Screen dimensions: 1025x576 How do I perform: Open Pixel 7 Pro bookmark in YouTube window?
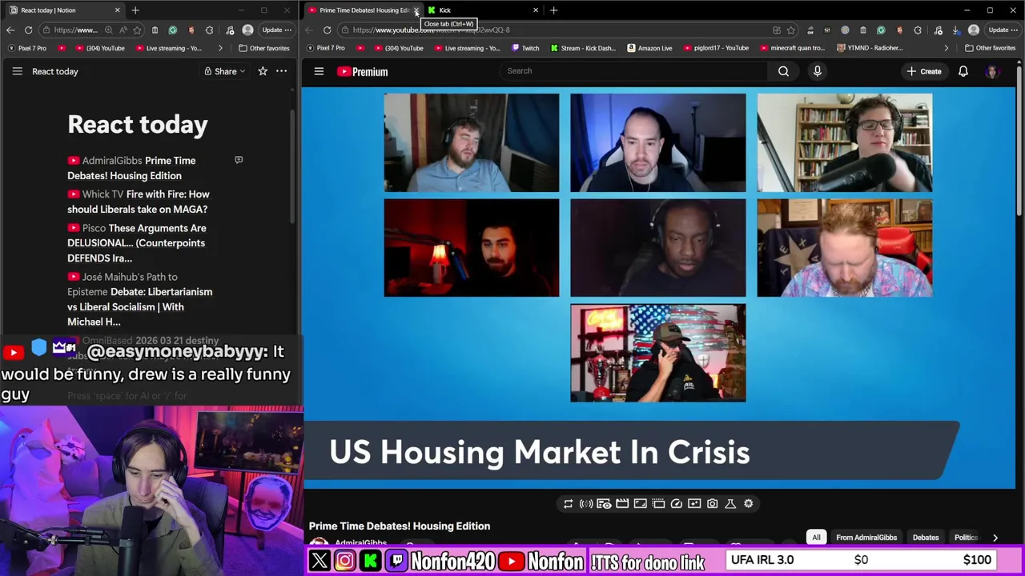coord(326,48)
